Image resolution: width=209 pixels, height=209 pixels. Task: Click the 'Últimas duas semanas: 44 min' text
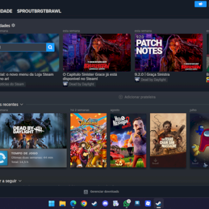click(32, 158)
